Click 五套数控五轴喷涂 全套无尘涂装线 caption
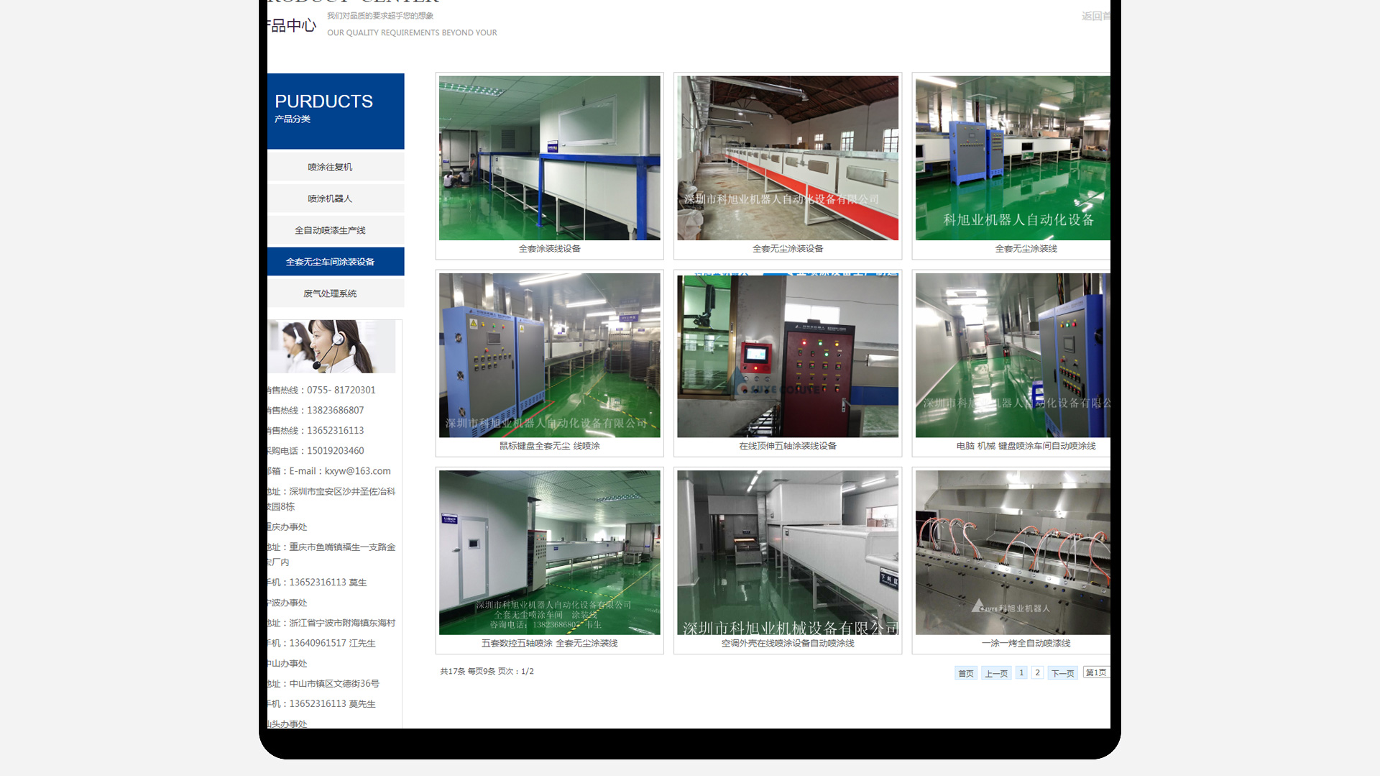This screenshot has width=1380, height=776. [549, 643]
